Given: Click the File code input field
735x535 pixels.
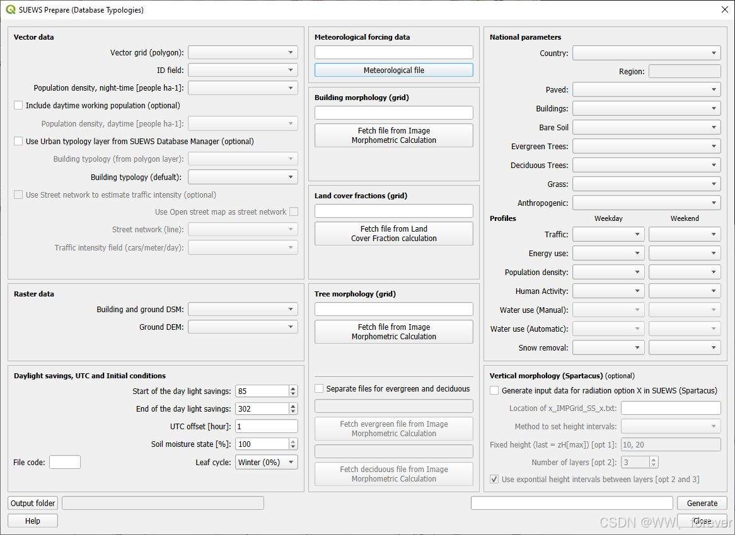Looking at the screenshot, I should click(65, 462).
